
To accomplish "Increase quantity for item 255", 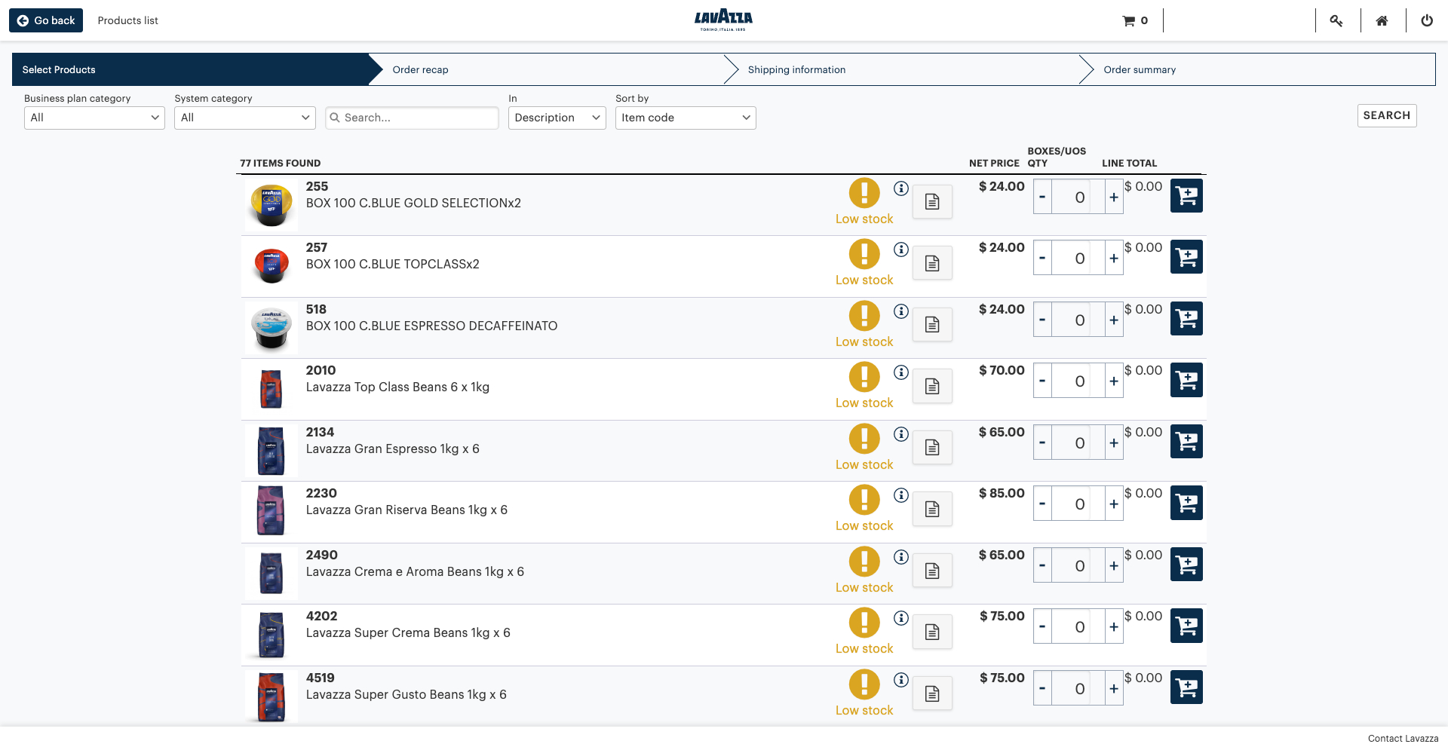I will 1114,197.
